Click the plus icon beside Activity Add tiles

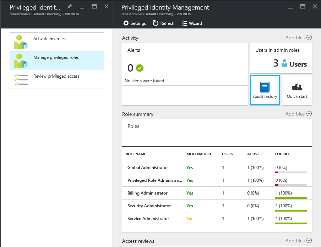click(309, 38)
